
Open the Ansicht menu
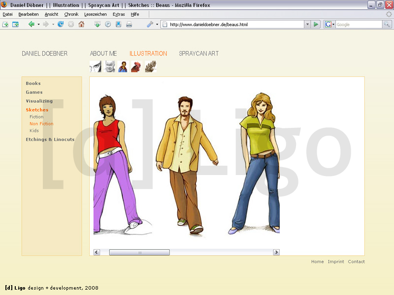coord(51,14)
